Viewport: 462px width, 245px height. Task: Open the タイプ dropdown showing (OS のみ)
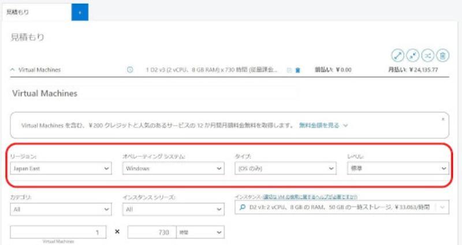click(x=285, y=168)
